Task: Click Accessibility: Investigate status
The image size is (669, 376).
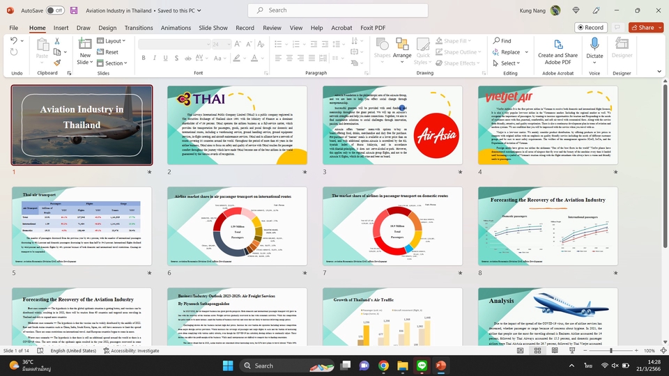Action: (x=132, y=350)
